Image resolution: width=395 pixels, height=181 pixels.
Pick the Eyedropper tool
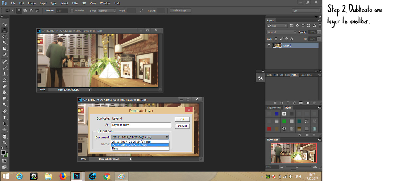(x=5, y=55)
